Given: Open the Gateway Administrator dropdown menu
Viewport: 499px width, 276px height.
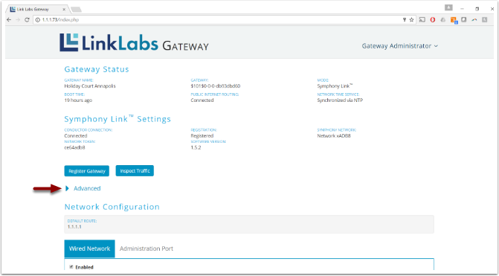Looking at the screenshot, I should pos(399,46).
